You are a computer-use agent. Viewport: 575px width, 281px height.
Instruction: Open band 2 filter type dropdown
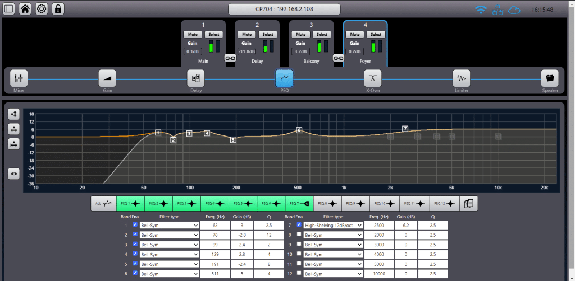pos(170,235)
